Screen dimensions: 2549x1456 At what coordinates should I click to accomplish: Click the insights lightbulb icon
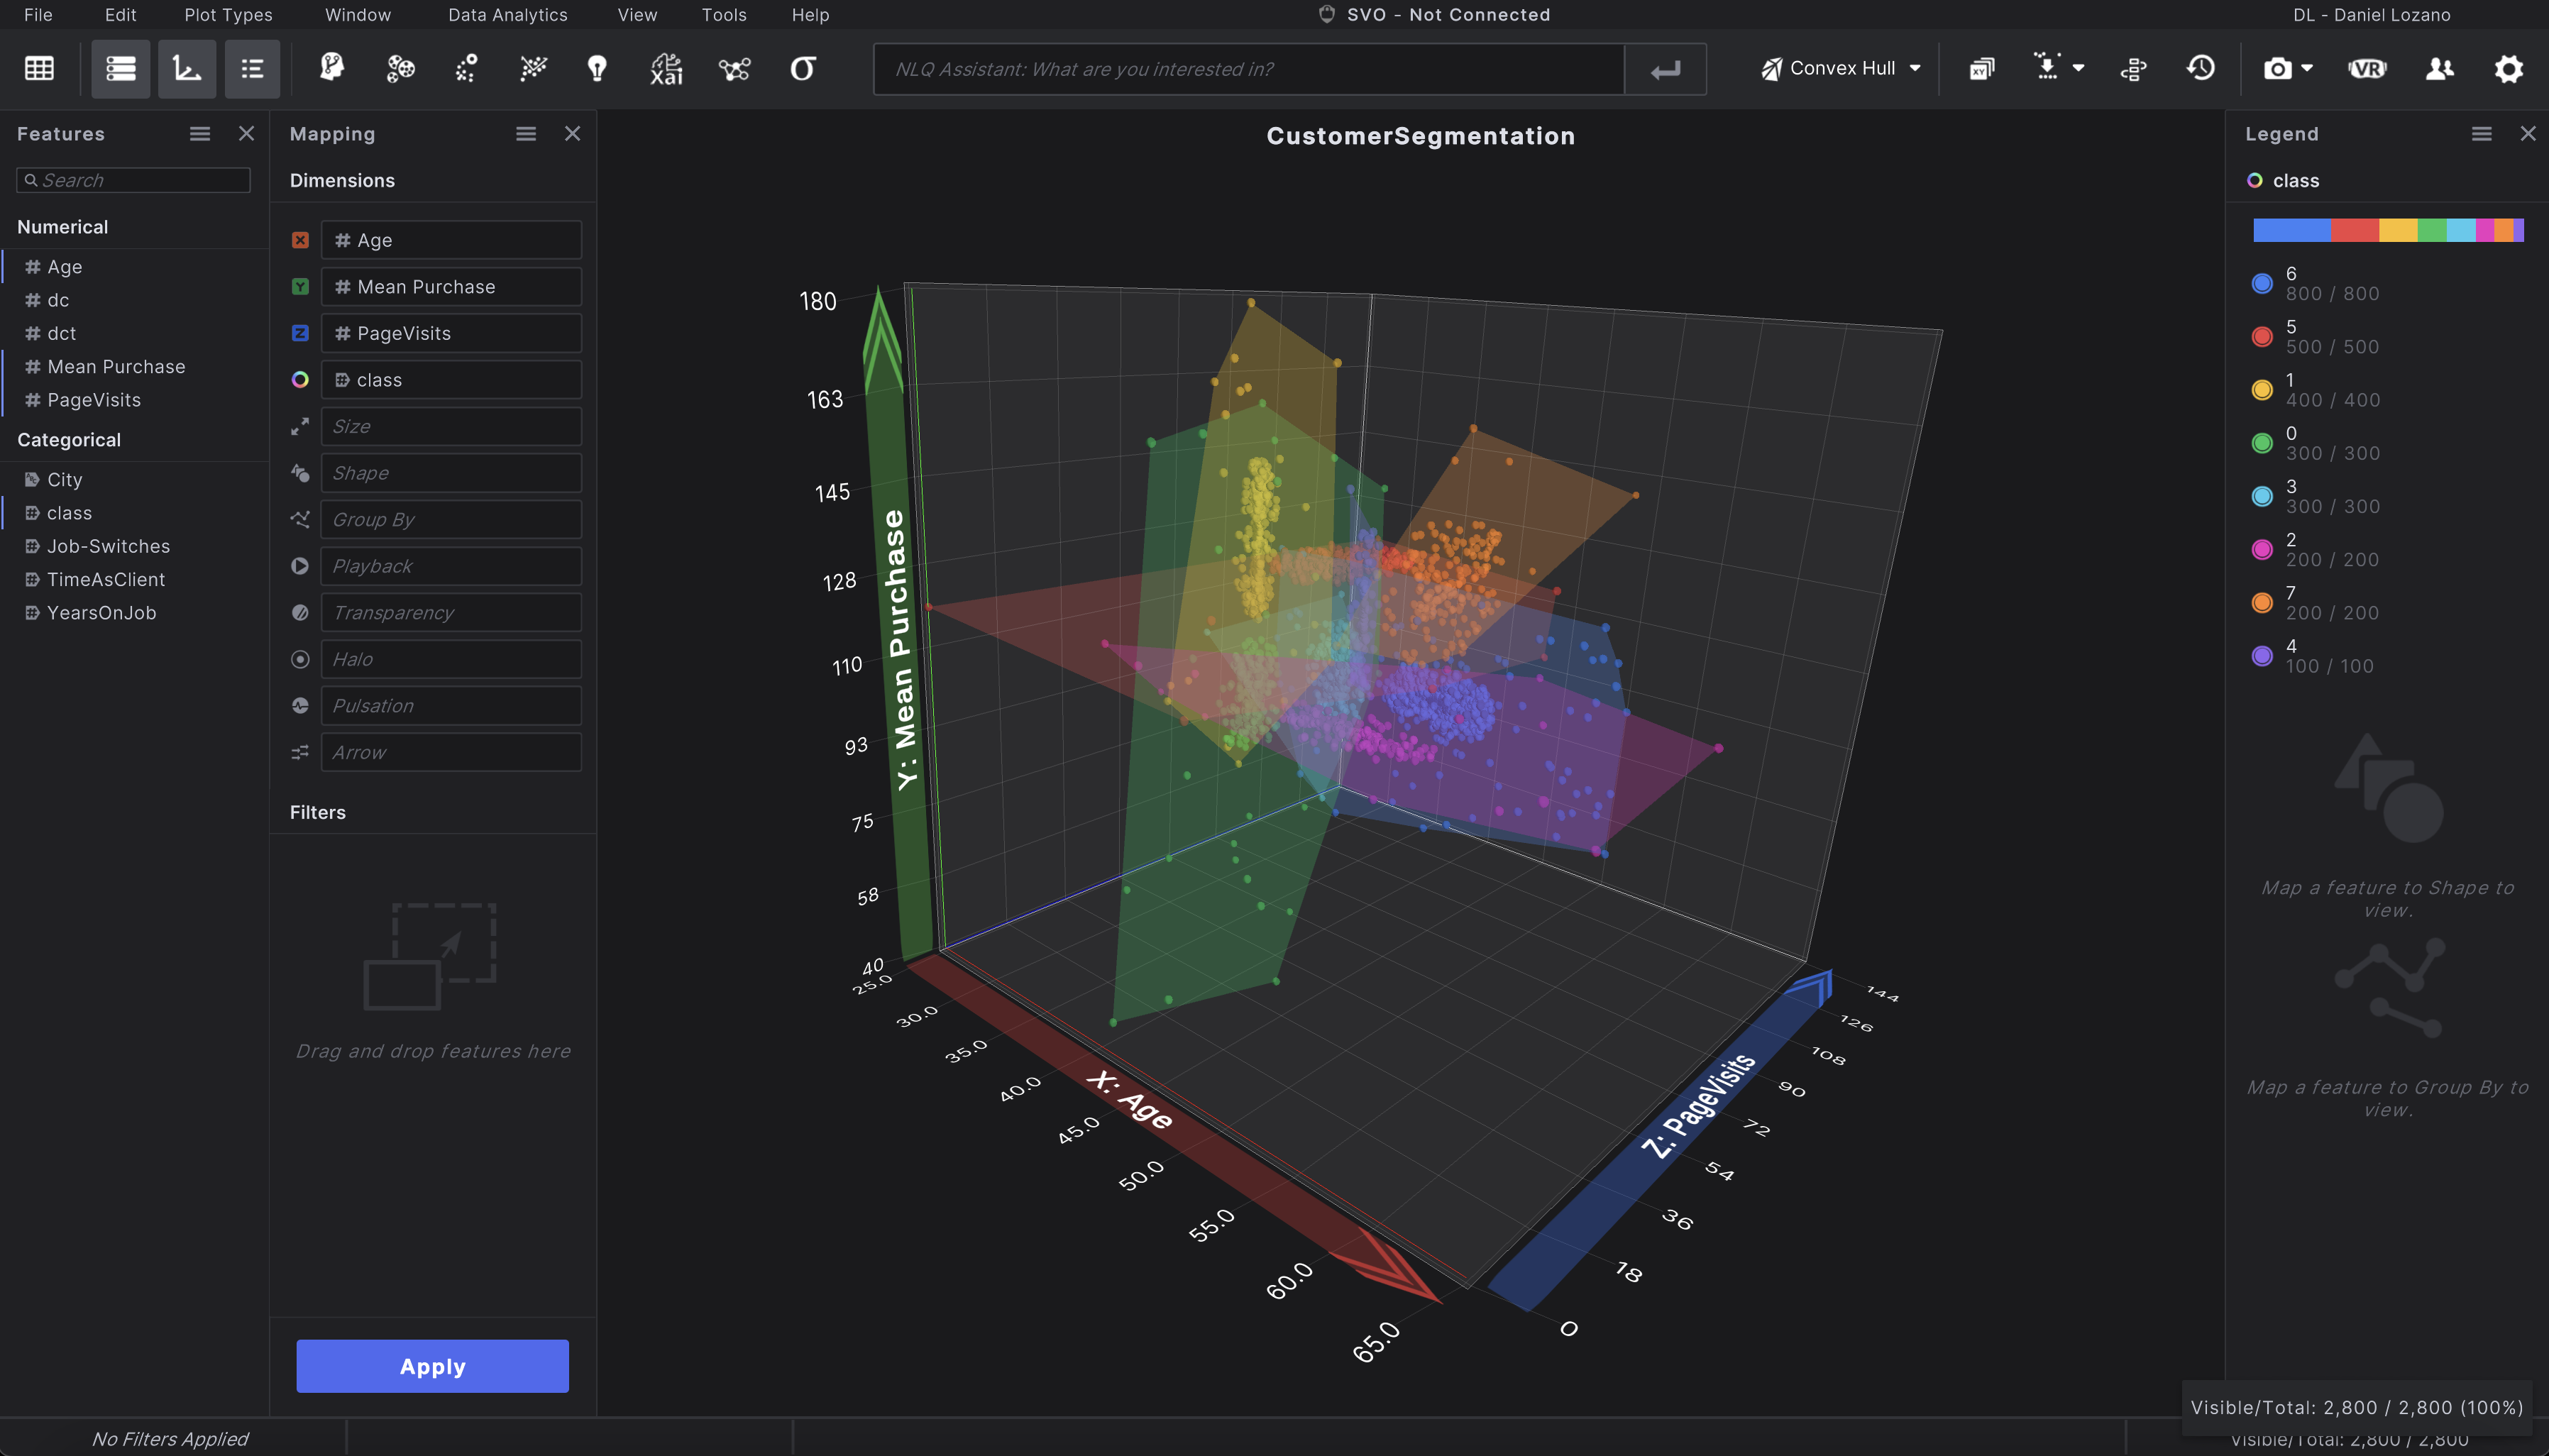coord(597,68)
